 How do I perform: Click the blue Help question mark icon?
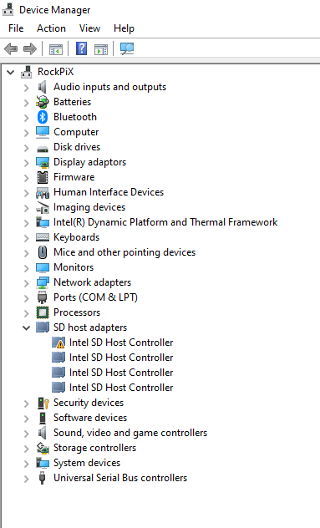[x=82, y=48]
